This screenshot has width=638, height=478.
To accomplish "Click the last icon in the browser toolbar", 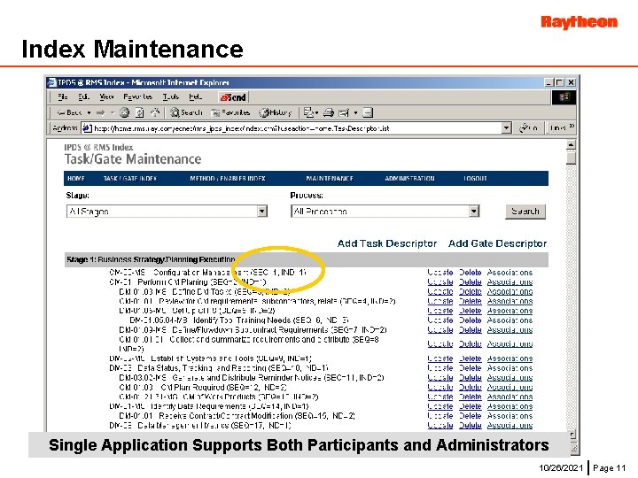I will (368, 112).
